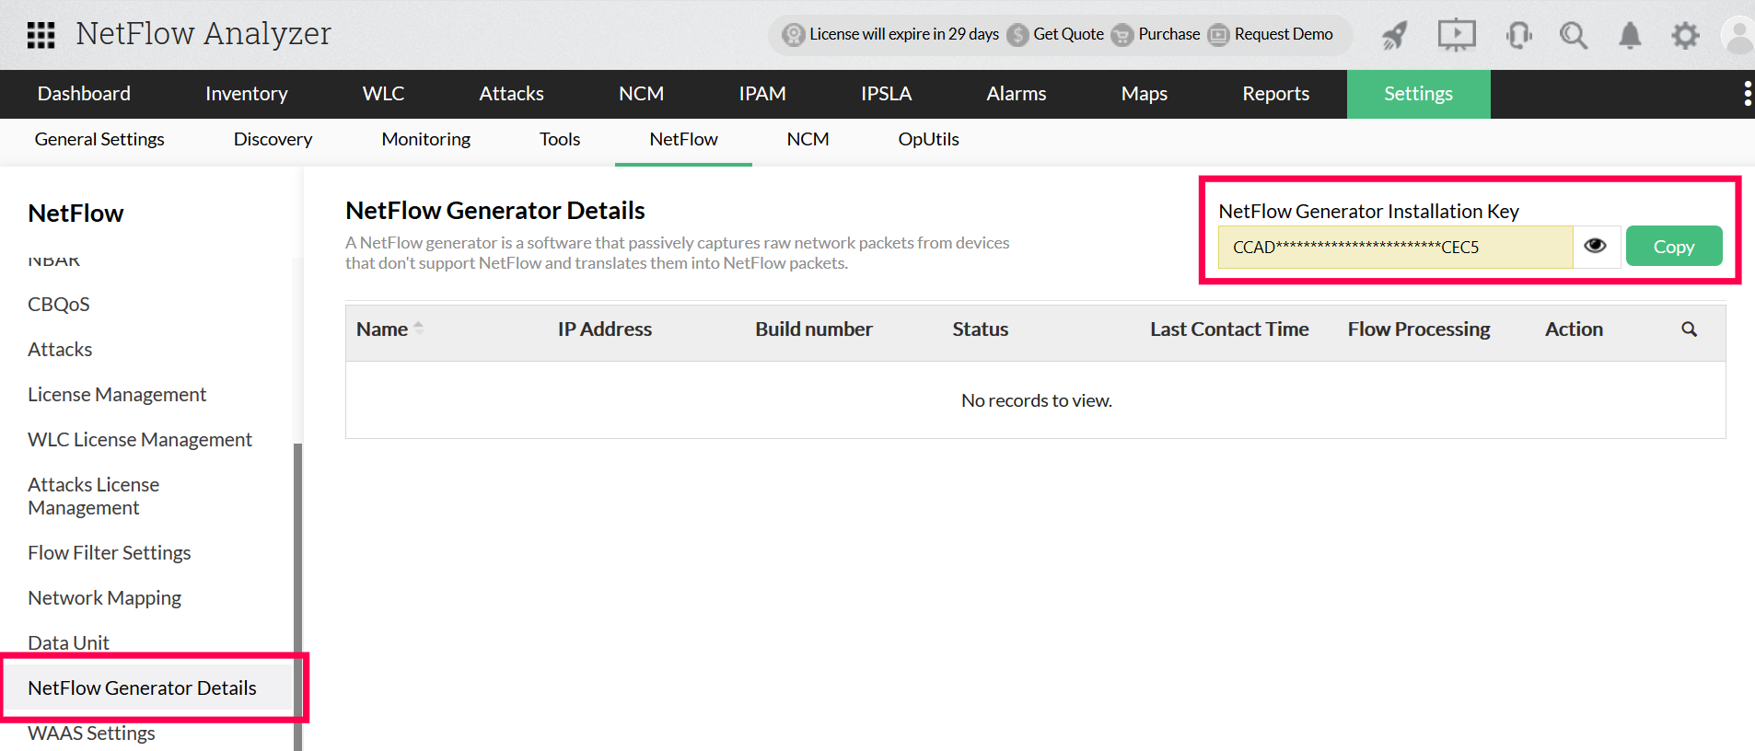Open Network Mapping in sidebar

tap(105, 597)
